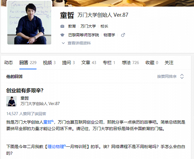Click chevron arrow before 查看详细资料
Viewport: 194px width, 159px height.
click(x=63, y=43)
